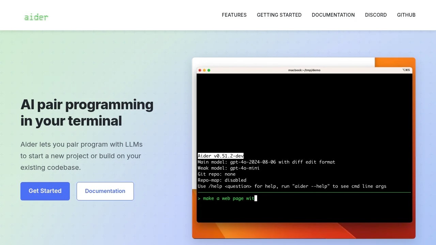436x245 pixels.
Task: Click the AI pair programming headline
Action: (x=87, y=112)
